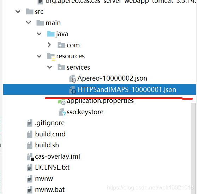This screenshot has height=194, width=197.
Task: Select application.properties file name
Action: (x=100, y=101)
